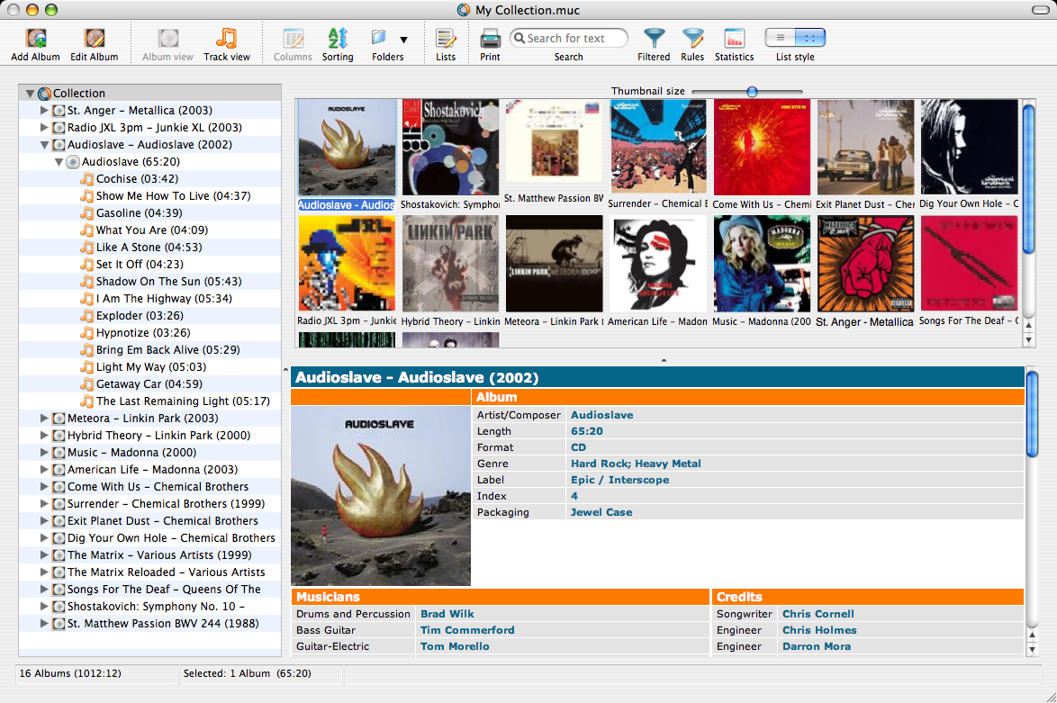
Task: Select the thumbnails List style option
Action: pos(810,38)
